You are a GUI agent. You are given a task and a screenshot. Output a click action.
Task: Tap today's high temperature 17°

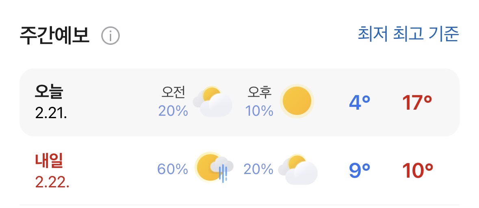[417, 103]
